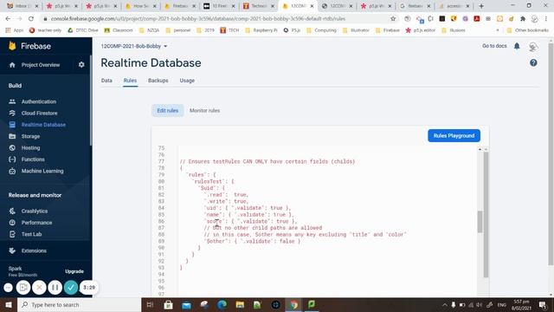The width and height of the screenshot is (554, 312).
Task: Open Extensions in the sidebar
Action: 34,250
